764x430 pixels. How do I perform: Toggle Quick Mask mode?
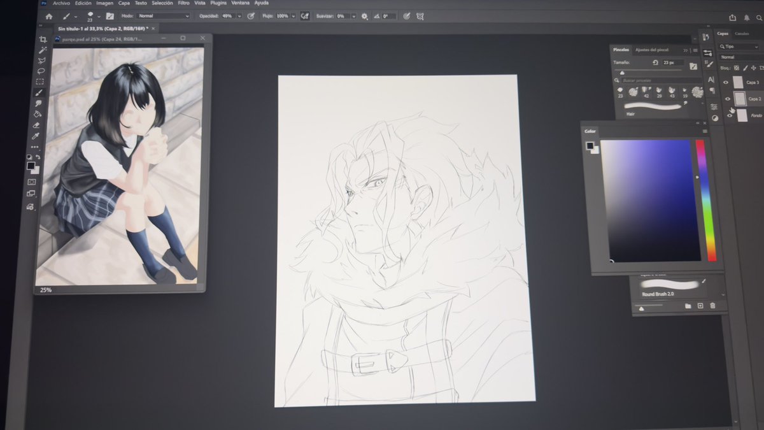point(32,183)
